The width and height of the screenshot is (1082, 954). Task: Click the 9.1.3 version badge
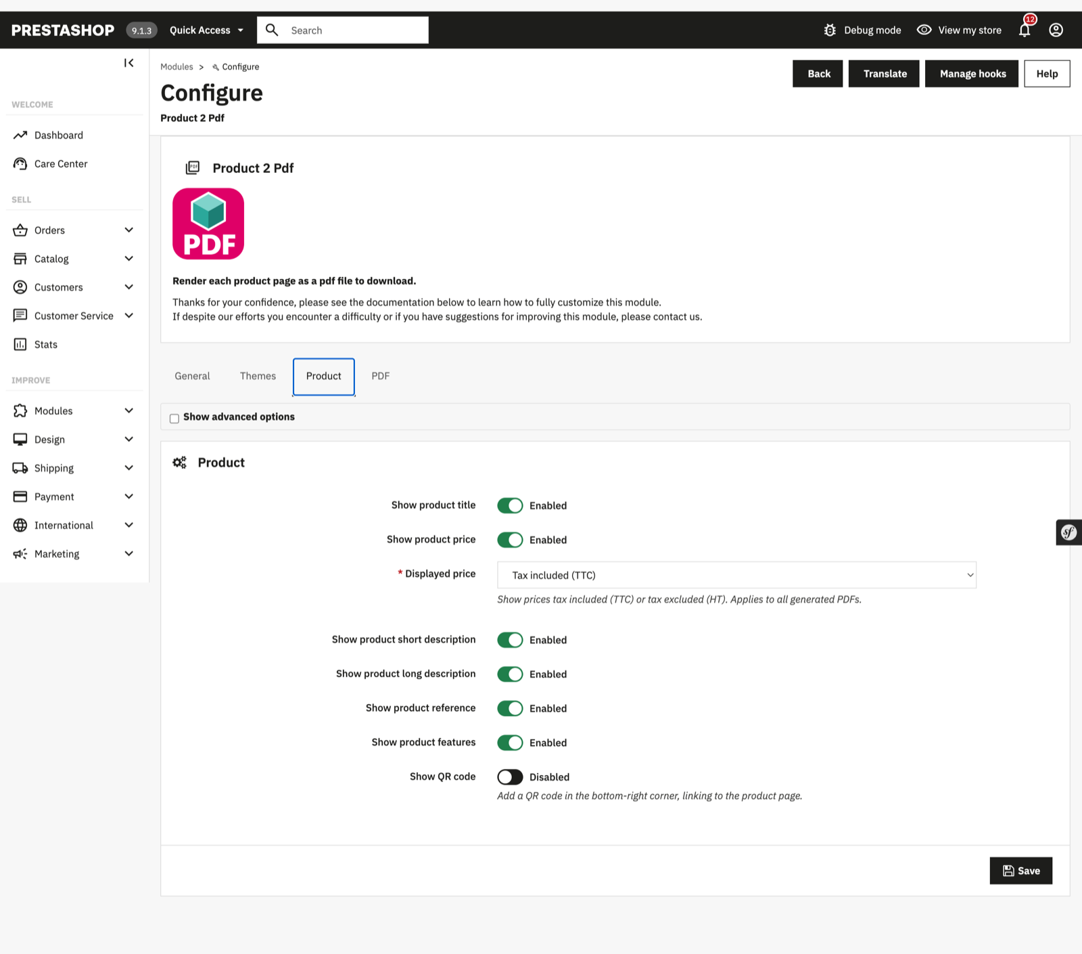(141, 30)
